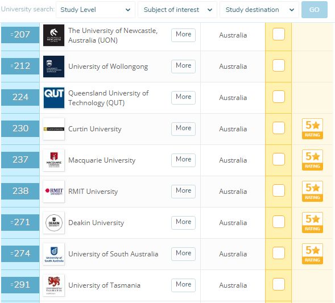Open the University of Wollongong logo
The image size is (335, 303).
[53, 67]
